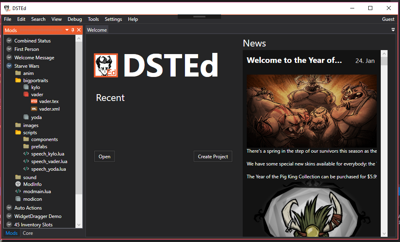Click the modicon cube icon
The image size is (400, 242).
tap(18, 199)
